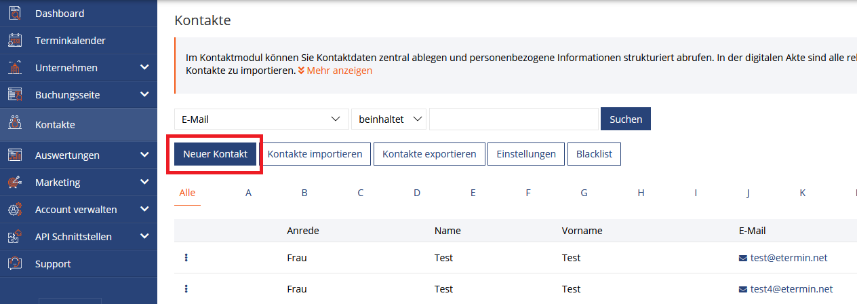Filter contacts by letter K
This screenshot has height=304, width=857.
[x=802, y=193]
